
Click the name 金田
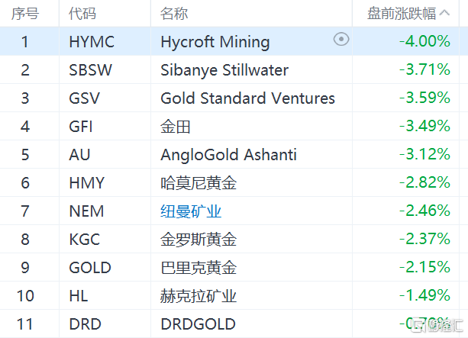click(176, 127)
